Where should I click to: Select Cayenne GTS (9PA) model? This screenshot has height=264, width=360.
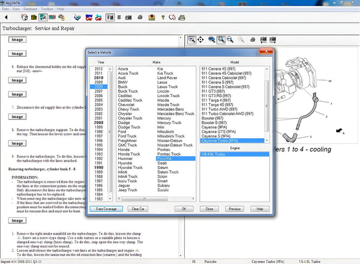tap(218, 132)
